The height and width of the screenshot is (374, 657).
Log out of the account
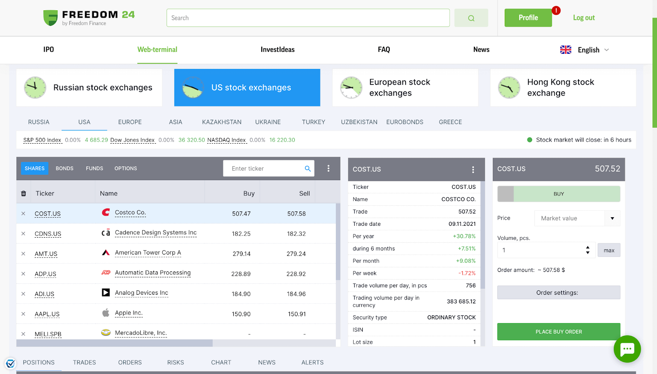tap(583, 18)
